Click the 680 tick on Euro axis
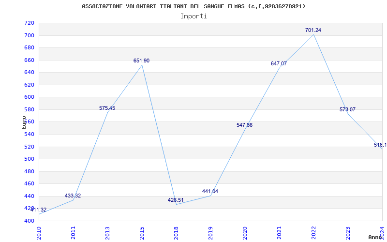 tap(29, 48)
